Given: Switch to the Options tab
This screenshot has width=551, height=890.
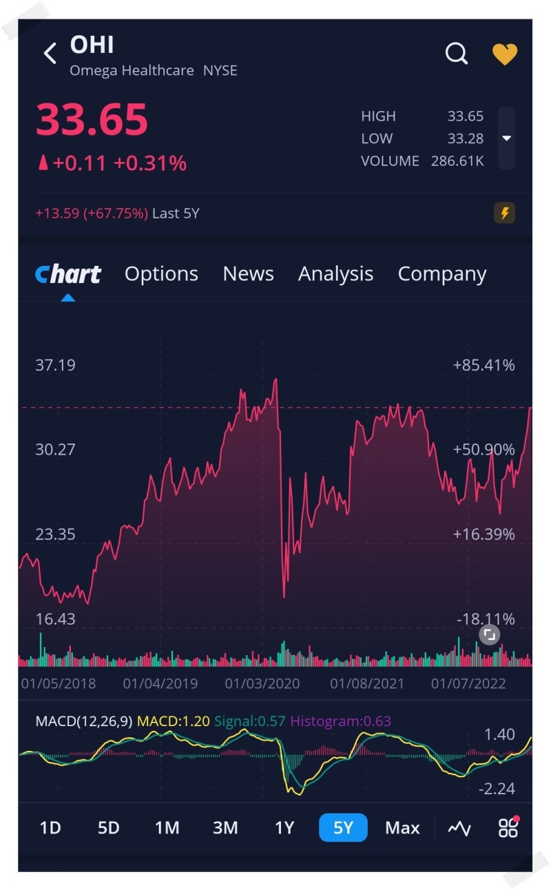Looking at the screenshot, I should tap(161, 274).
